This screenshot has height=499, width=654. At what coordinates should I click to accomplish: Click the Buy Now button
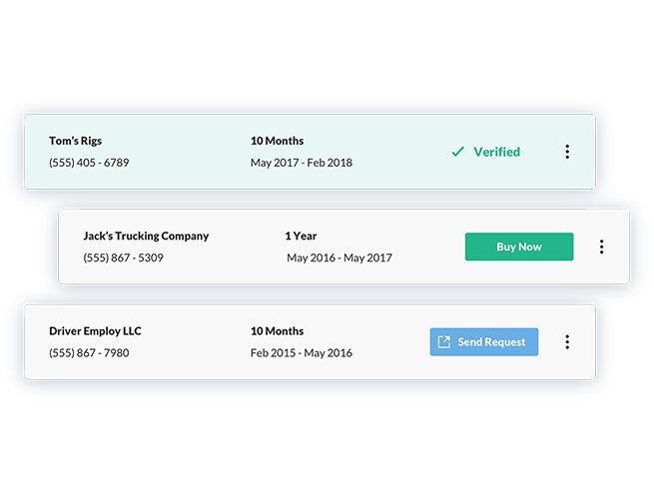pyautogui.click(x=519, y=247)
